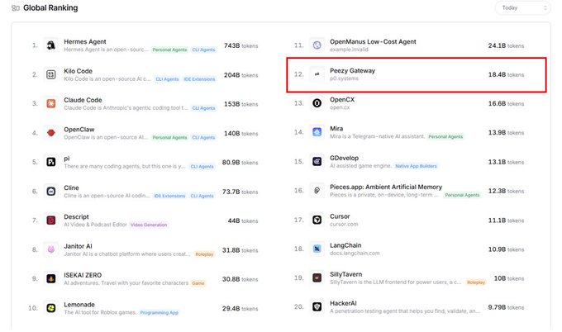The width and height of the screenshot is (562, 332).
Task: Click the SillyTavern title
Action: (345, 274)
